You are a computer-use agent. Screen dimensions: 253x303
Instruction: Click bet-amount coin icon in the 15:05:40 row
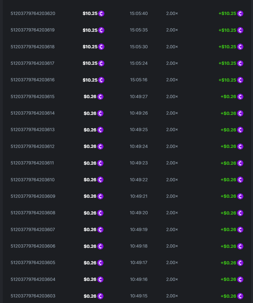pyautogui.click(x=101, y=14)
